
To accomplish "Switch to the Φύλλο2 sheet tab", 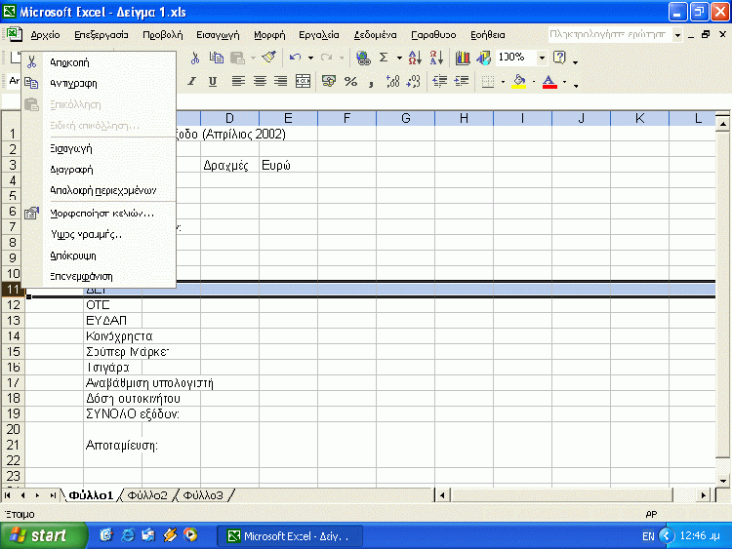I will (x=147, y=495).
